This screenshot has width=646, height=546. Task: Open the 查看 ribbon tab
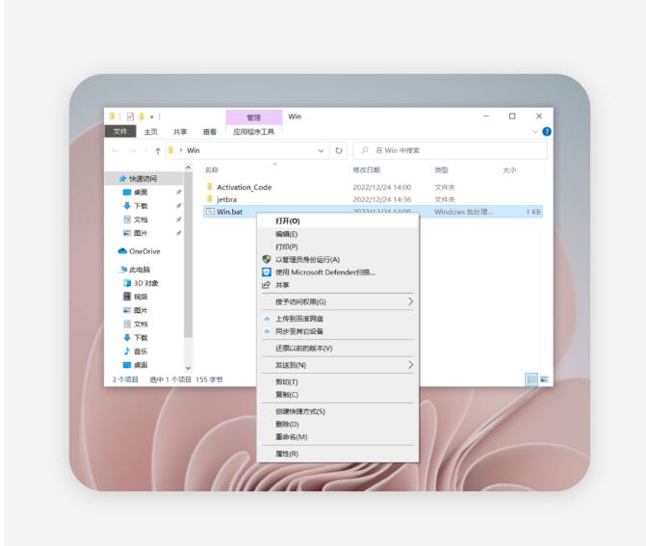pyautogui.click(x=209, y=132)
